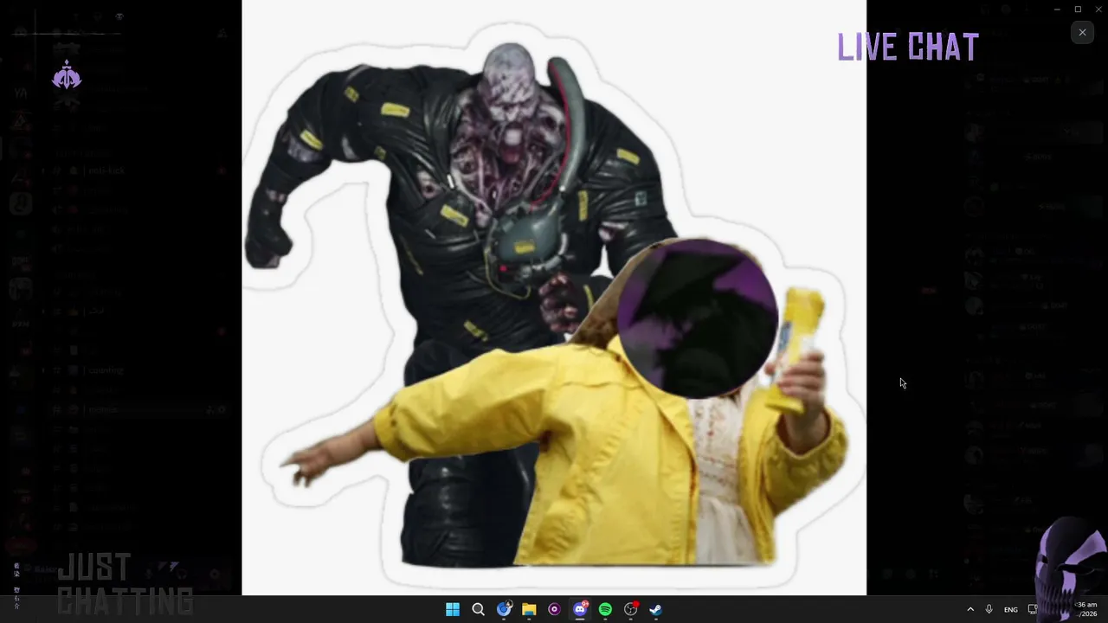
Task: Close the Discord image preview overlay
Action: 1082,32
